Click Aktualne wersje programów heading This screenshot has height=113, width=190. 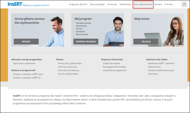click(27, 59)
